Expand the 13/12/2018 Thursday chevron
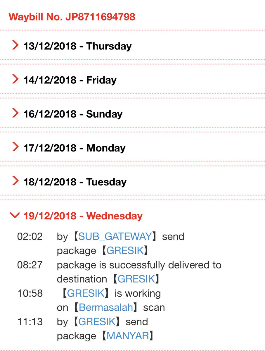 coord(15,46)
